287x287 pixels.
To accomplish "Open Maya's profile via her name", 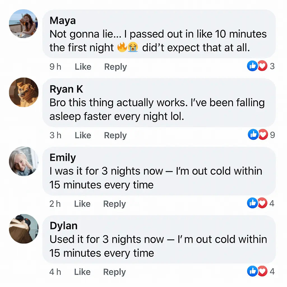I will pyautogui.click(x=63, y=20).
